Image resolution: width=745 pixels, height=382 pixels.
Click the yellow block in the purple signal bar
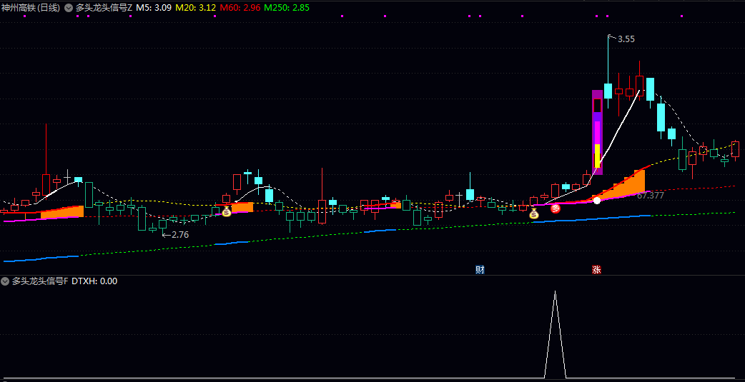598,156
